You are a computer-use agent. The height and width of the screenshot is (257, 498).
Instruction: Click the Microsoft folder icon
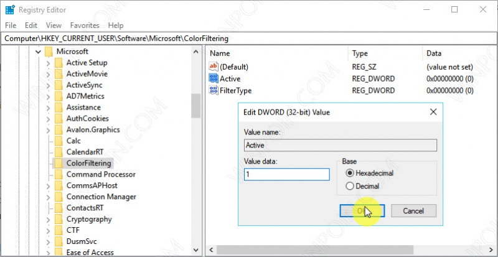pos(49,52)
